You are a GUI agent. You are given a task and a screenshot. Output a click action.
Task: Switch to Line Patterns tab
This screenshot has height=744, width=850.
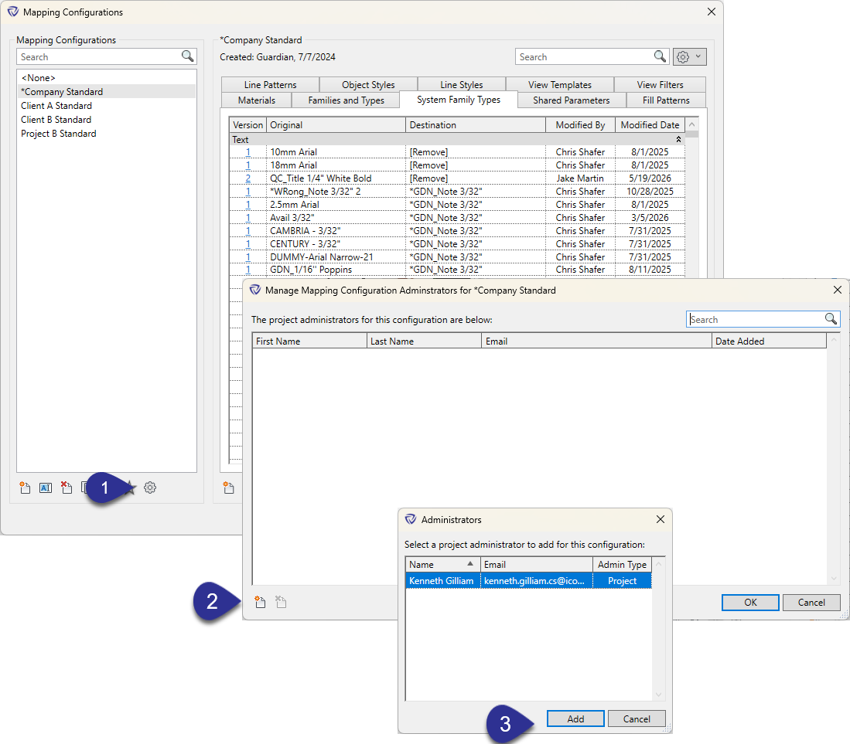click(270, 85)
